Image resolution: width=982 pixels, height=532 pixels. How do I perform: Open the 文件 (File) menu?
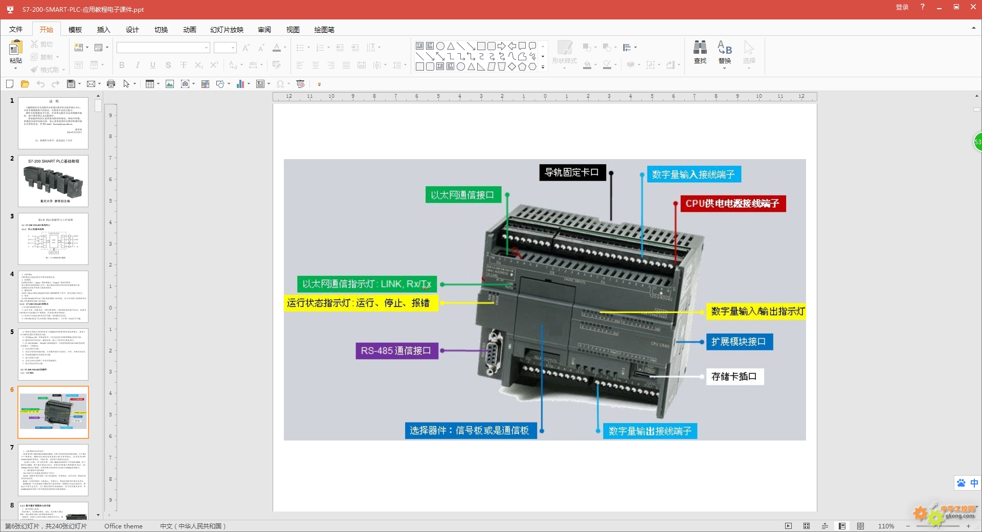16,29
